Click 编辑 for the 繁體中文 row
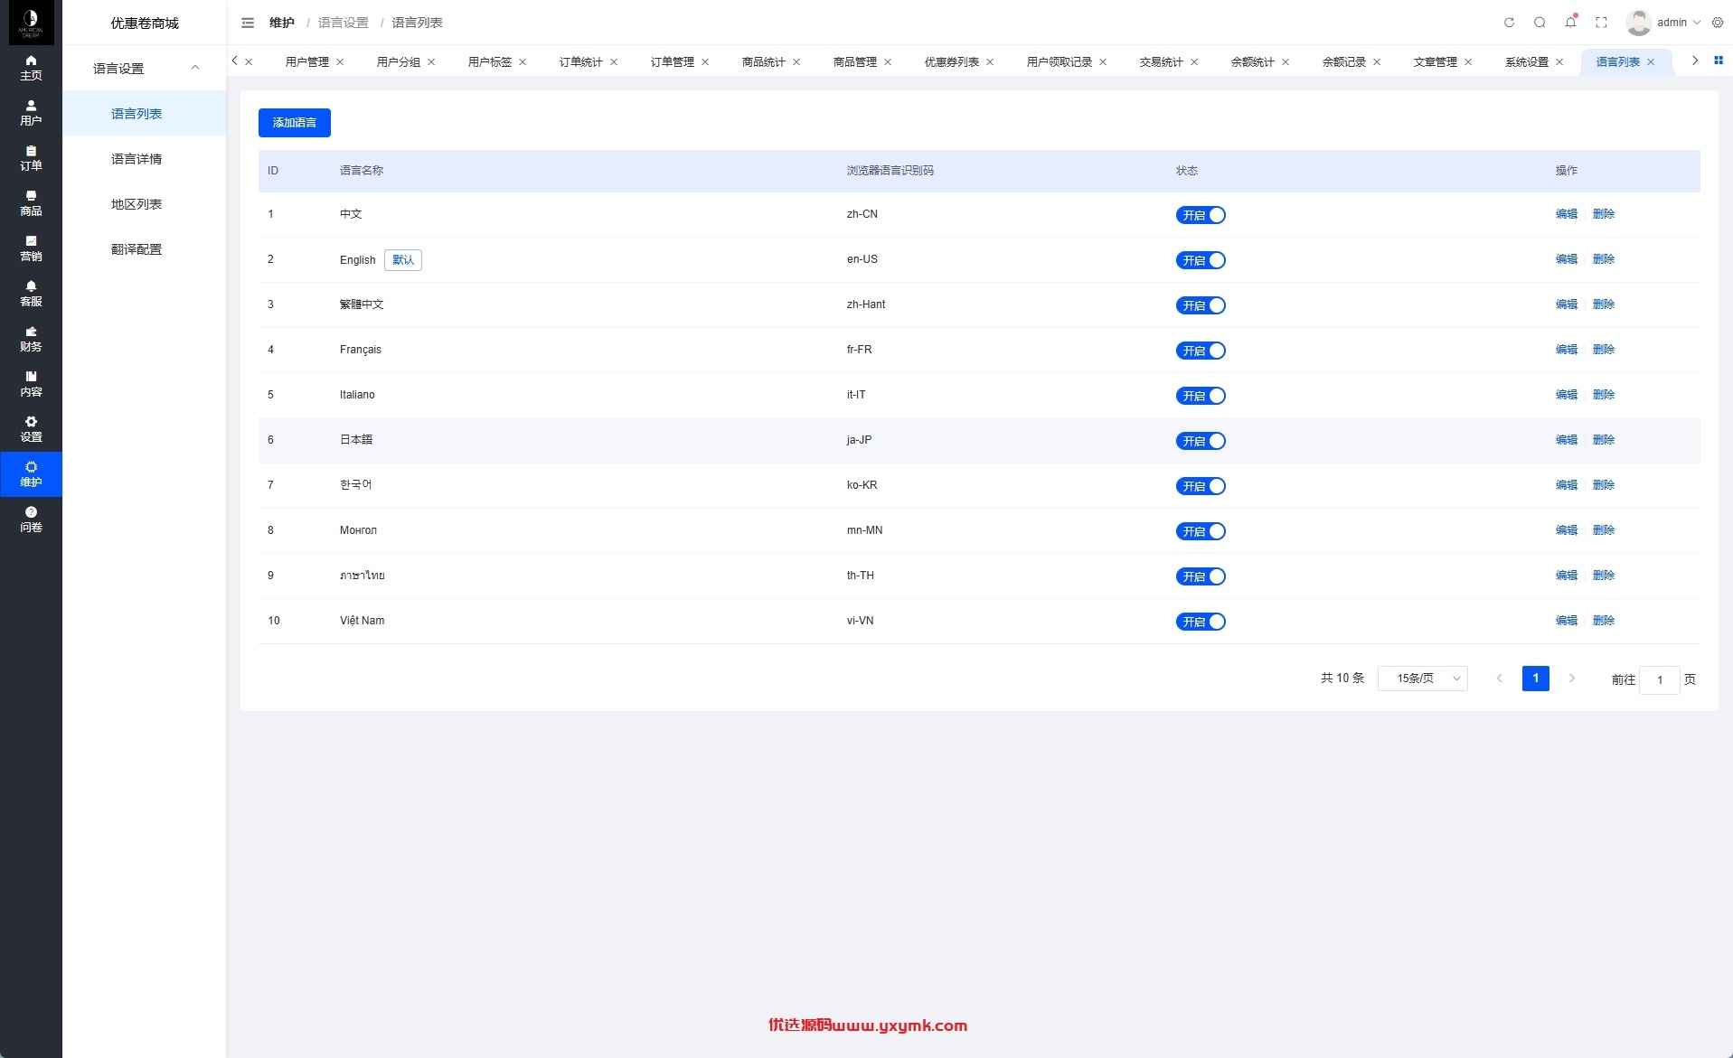 click(1567, 304)
